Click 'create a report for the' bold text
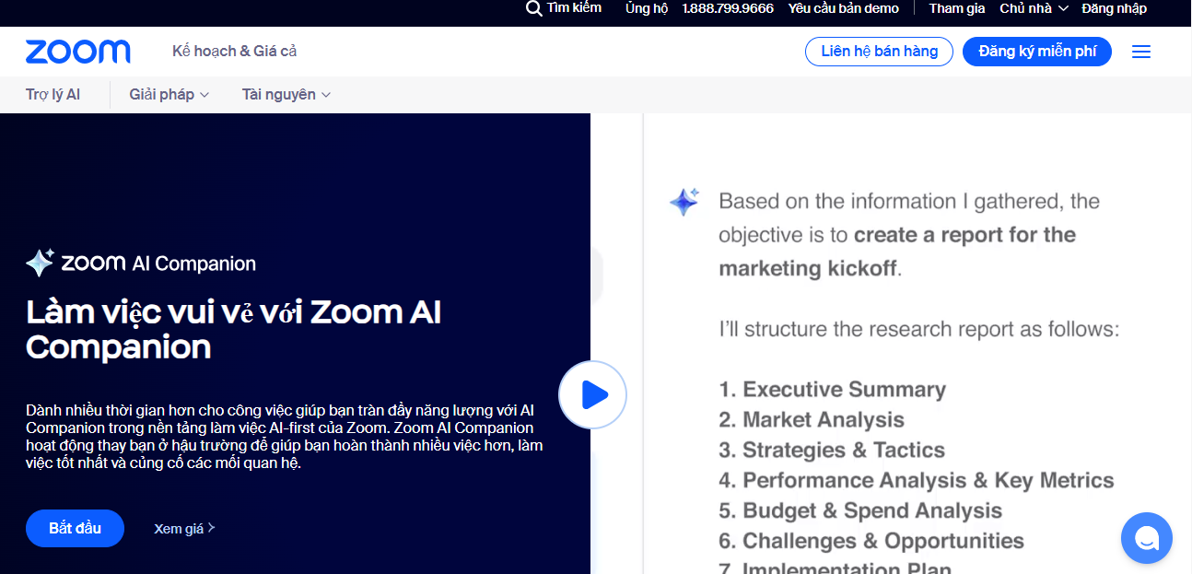This screenshot has height=574, width=1192. coord(964,235)
